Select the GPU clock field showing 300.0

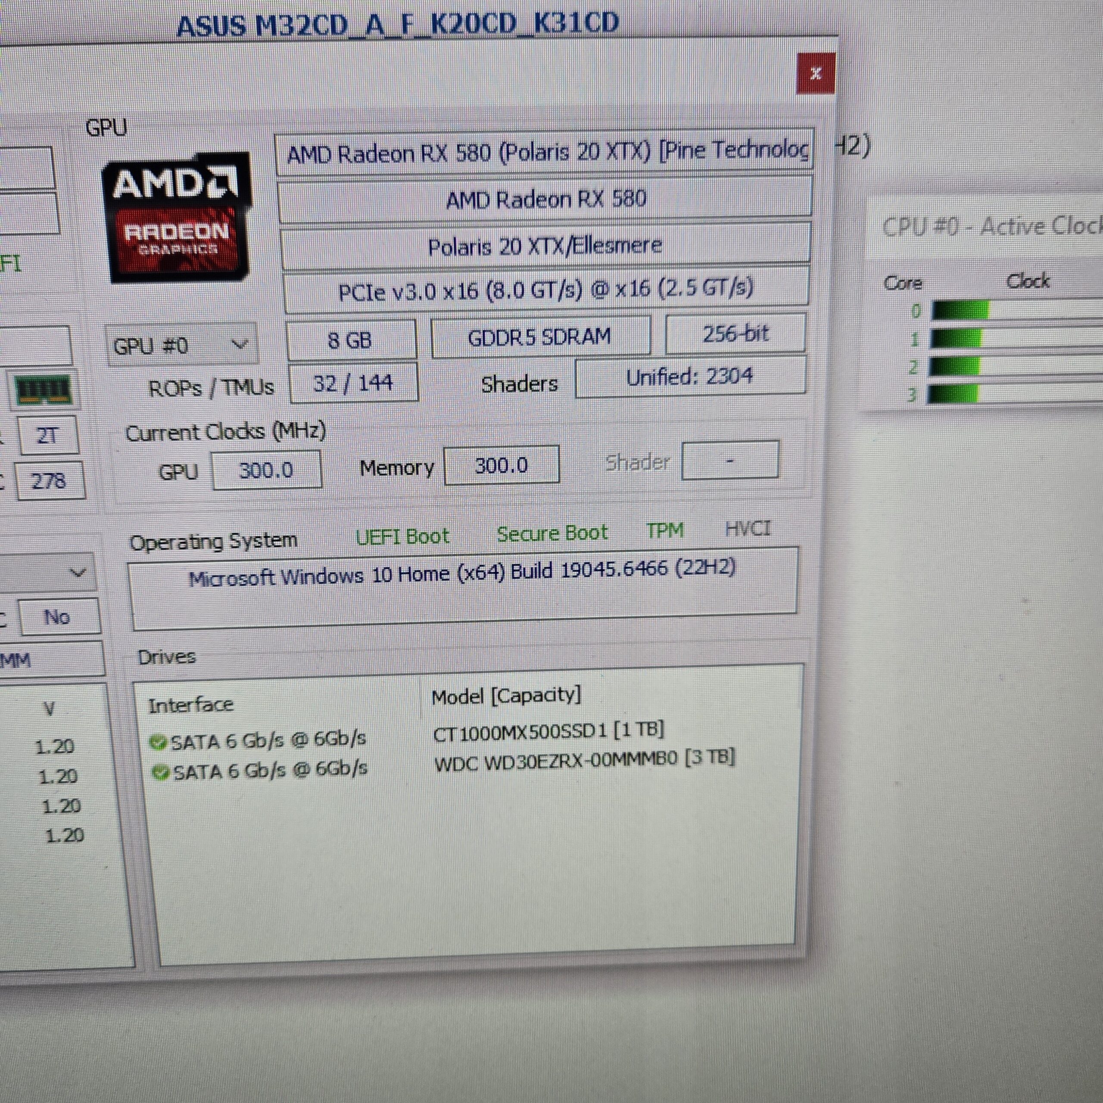pyautogui.click(x=266, y=469)
